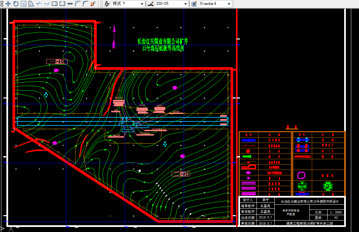Select the red filled circle in legend

pyautogui.click(x=248, y=151)
